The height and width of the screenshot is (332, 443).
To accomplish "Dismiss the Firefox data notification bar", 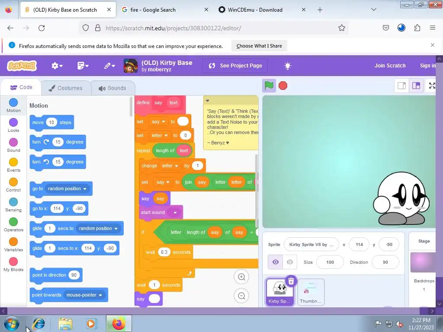I will click(432, 45).
